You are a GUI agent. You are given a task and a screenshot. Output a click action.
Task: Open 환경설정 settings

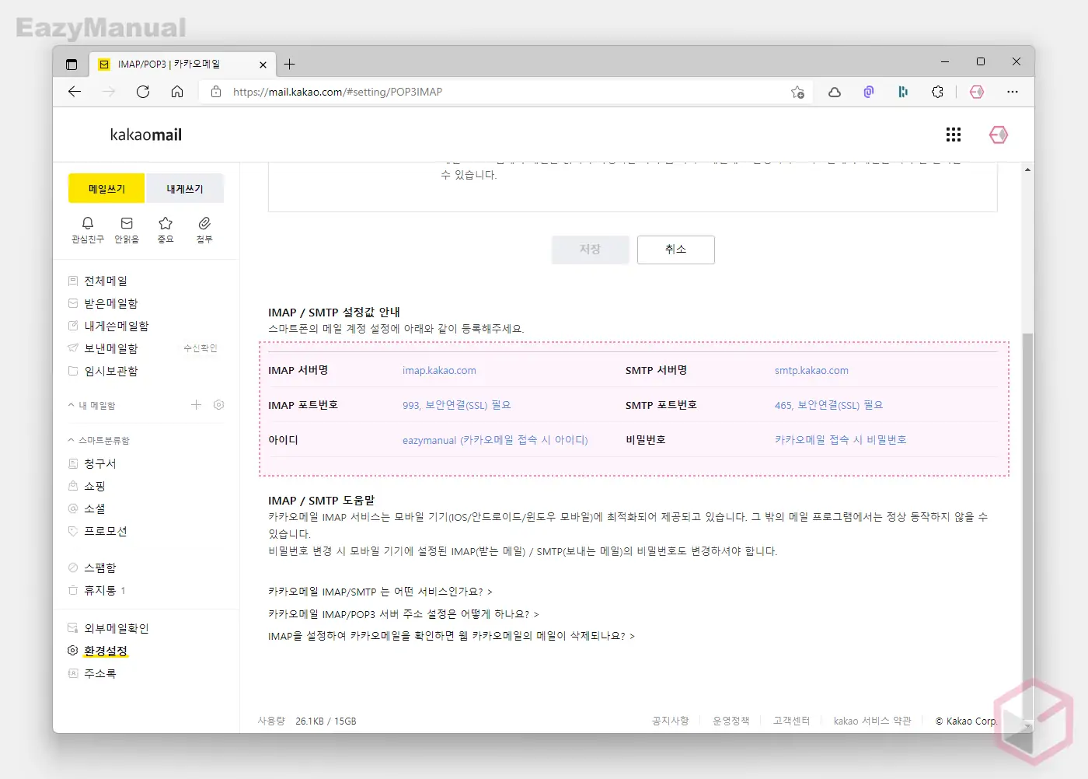[x=106, y=651]
